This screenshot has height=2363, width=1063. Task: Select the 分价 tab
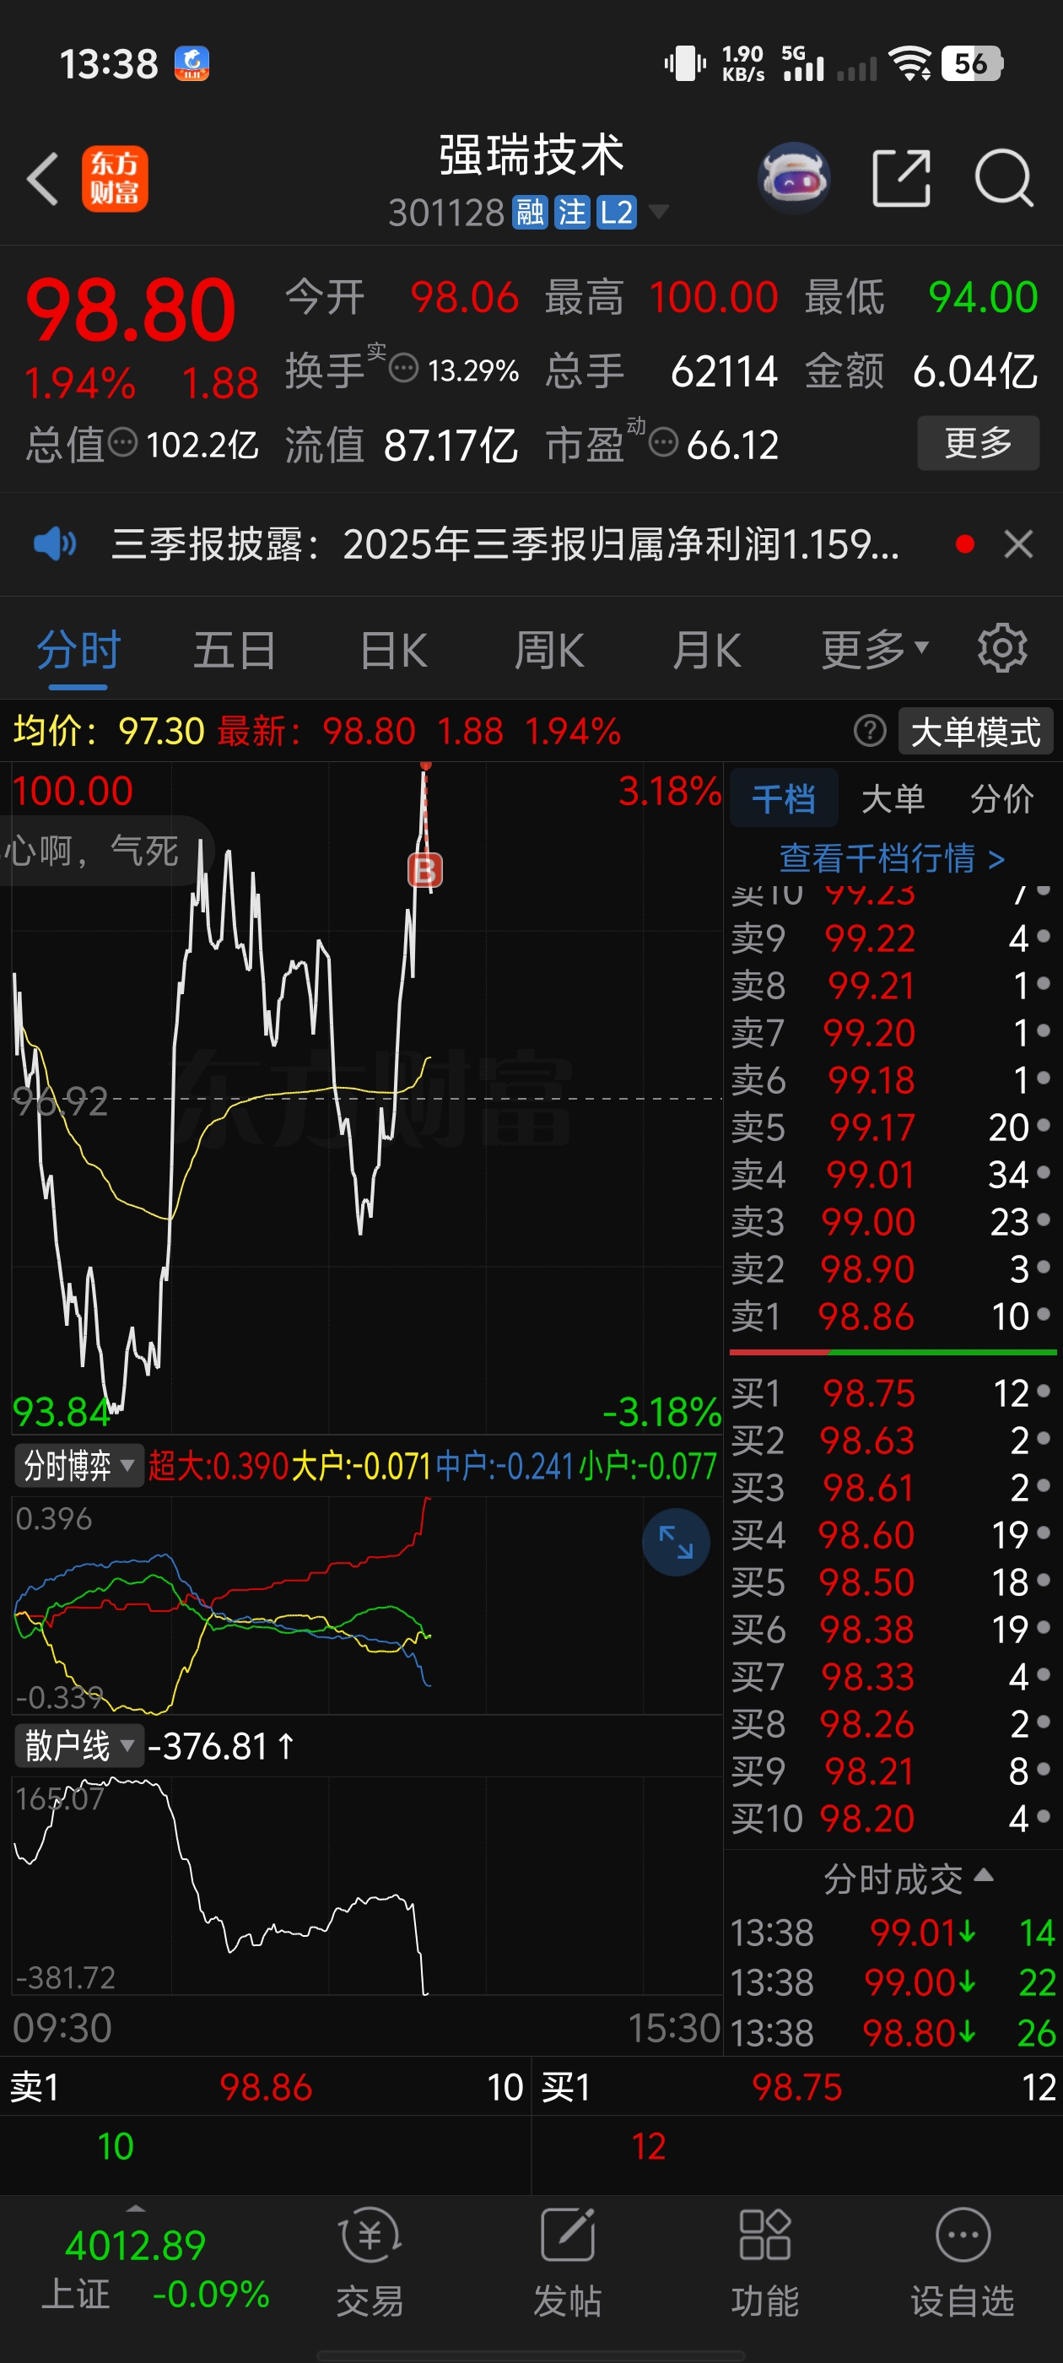[x=1001, y=798]
